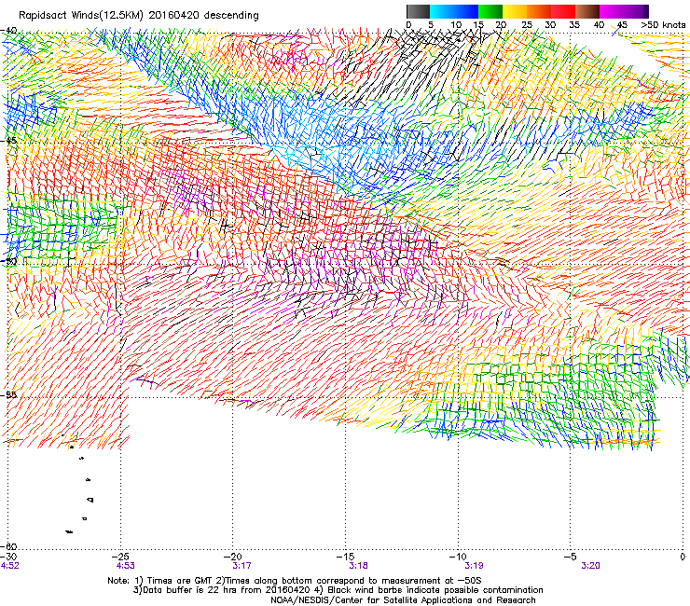Click the yellow 20-25 knots legend segment
Viewport: 690px width, 606px height.
click(x=515, y=11)
